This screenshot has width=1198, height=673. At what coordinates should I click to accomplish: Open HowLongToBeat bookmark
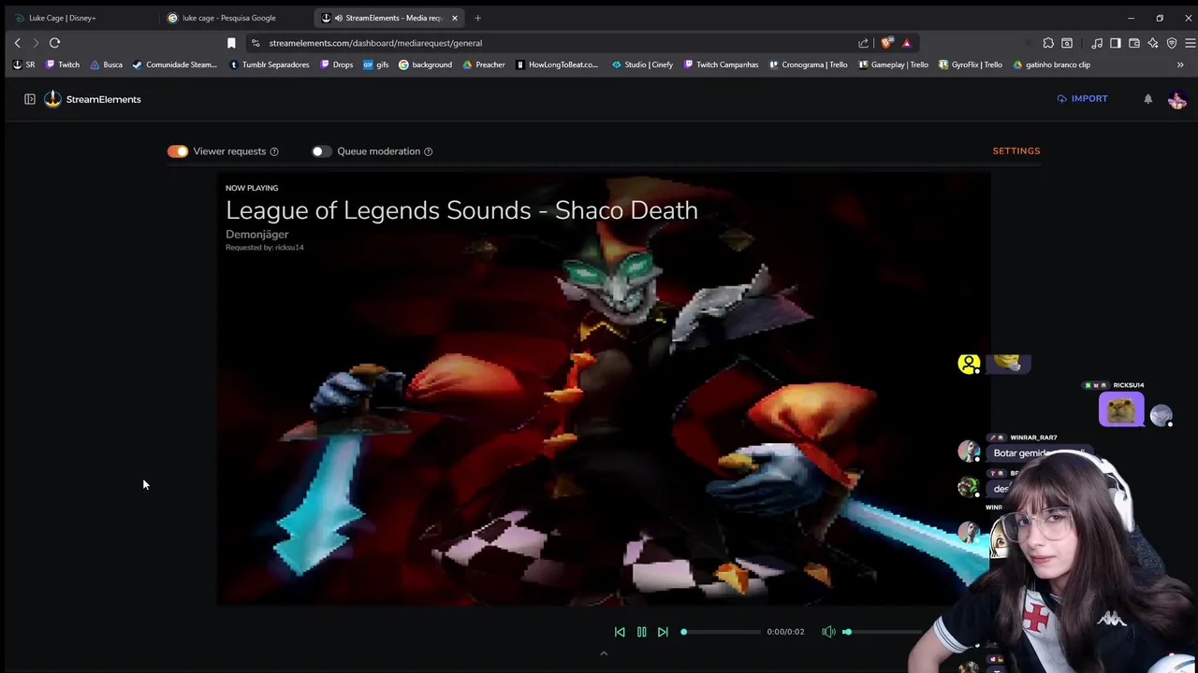[557, 64]
